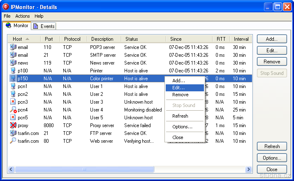The image size is (294, 181).
Task: Click the tsarfin.com Web server magnifier icon
Action: click(13, 141)
